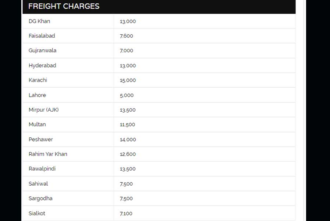
Task: Click the Gujranwala city name
Action: (43, 50)
